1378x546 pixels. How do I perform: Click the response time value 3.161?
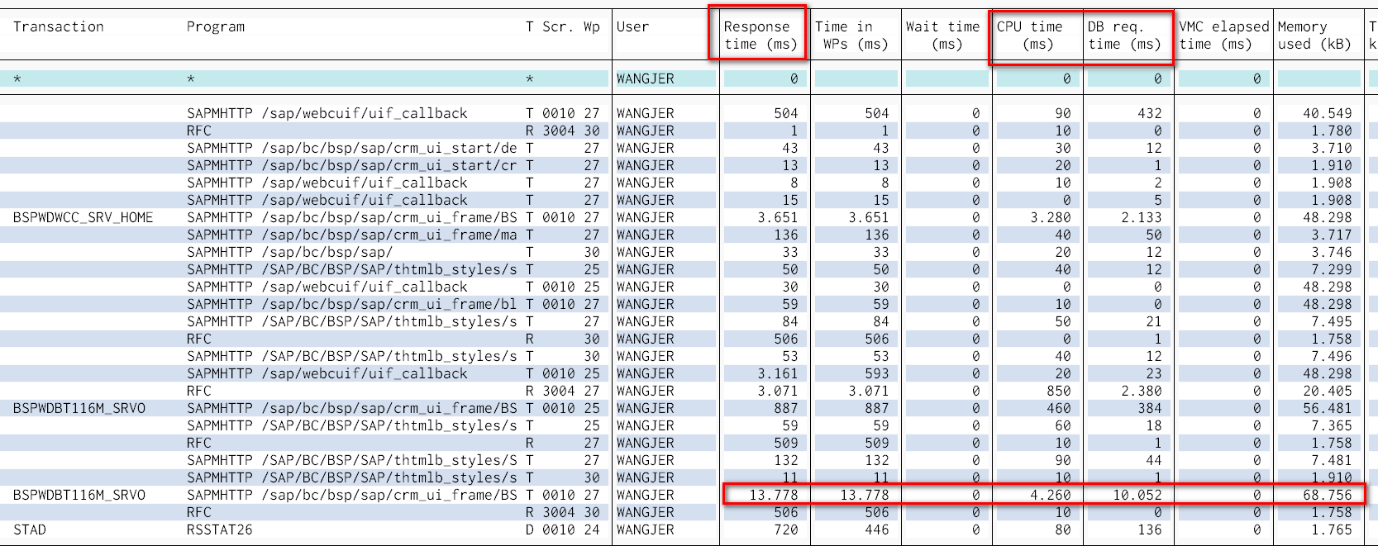coord(778,373)
